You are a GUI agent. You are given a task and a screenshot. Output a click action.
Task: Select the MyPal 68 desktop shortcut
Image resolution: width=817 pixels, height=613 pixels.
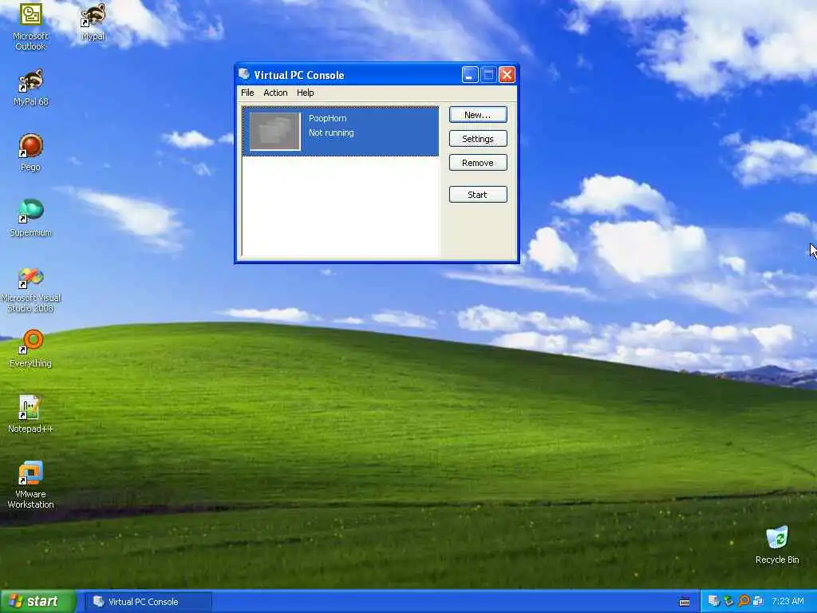tap(31, 88)
